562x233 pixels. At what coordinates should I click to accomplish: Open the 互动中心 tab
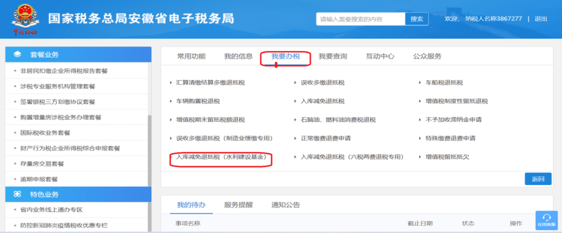click(380, 56)
